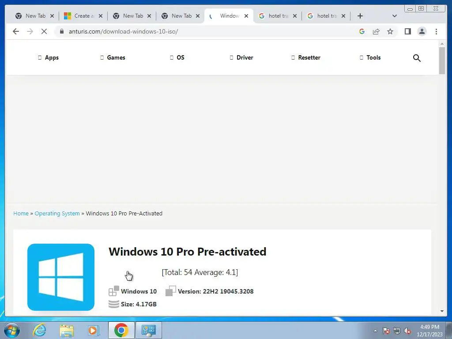Click the Version 22H2 19045.3208 text
This screenshot has height=339, width=452.
215,291
